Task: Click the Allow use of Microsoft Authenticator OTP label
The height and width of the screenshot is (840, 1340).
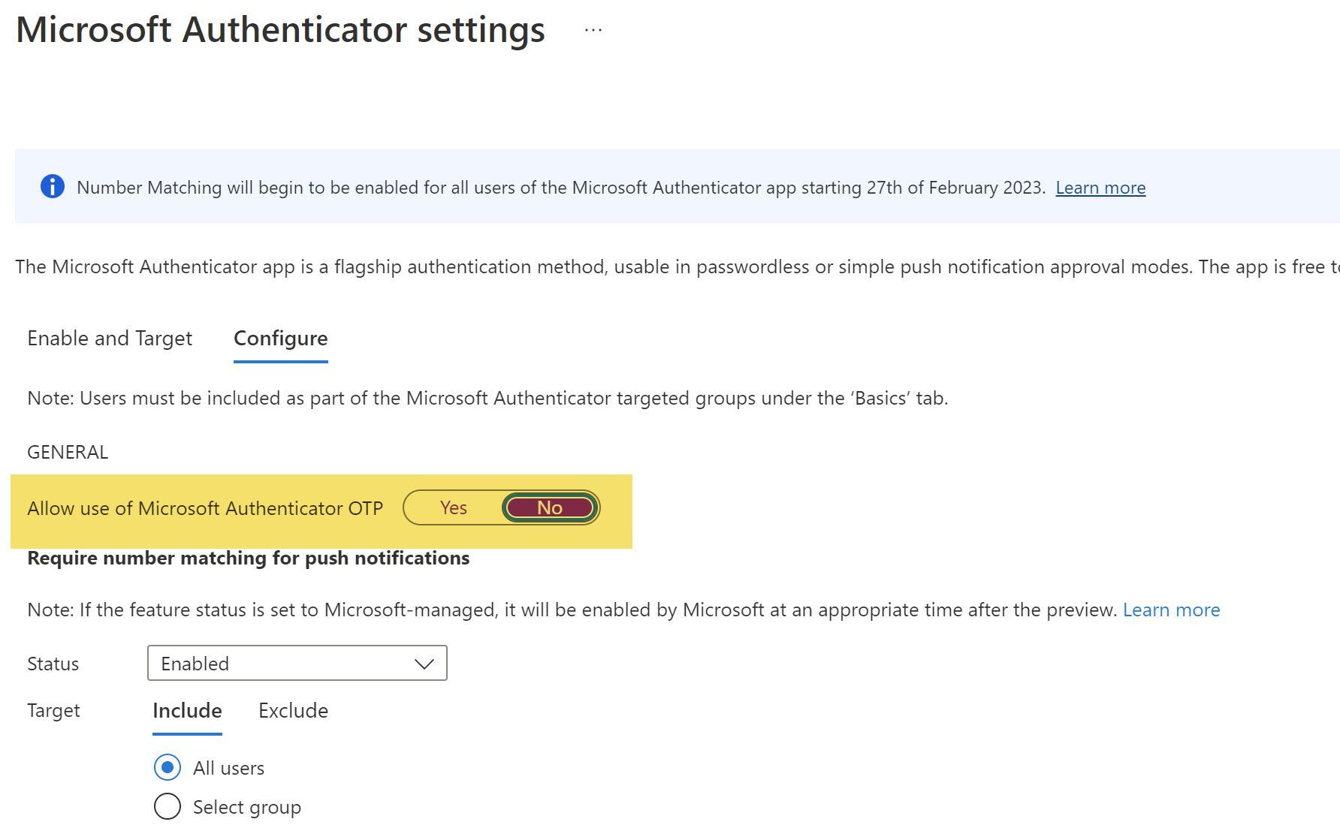Action: click(x=205, y=508)
